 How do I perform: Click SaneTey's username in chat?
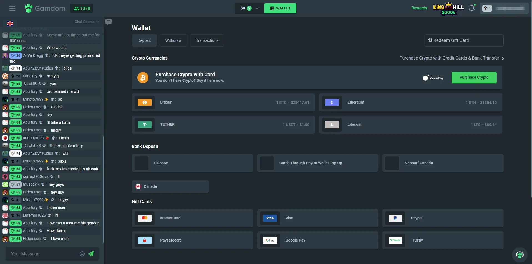(x=30, y=76)
